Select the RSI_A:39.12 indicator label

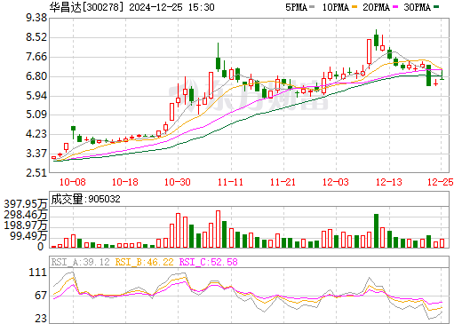80,262
